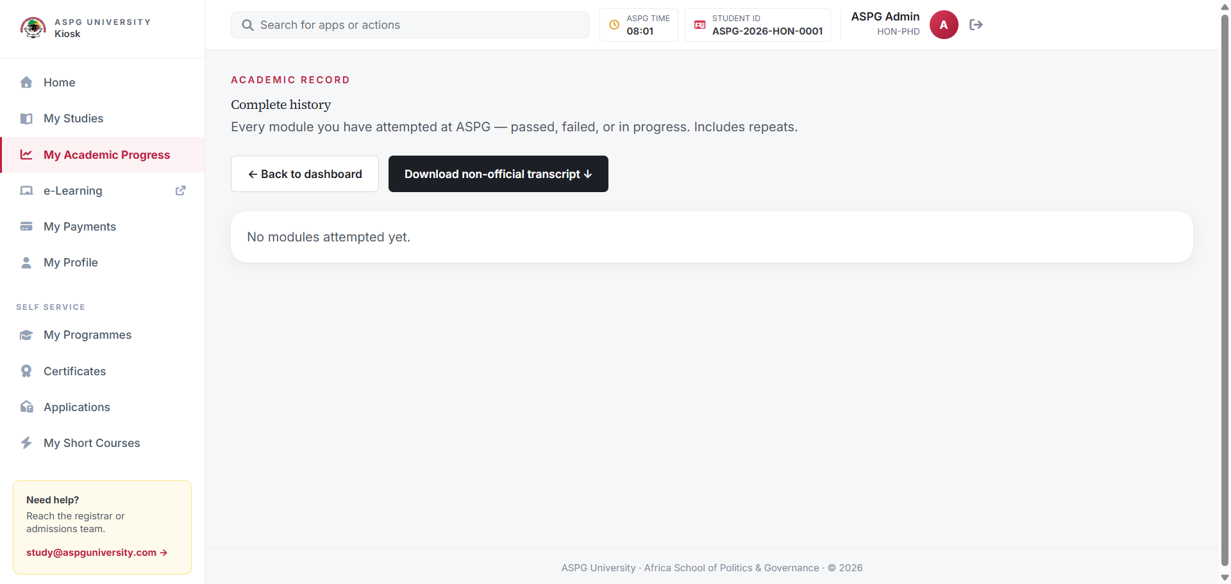Click the My Academic Progress chart icon
This screenshot has height=584, width=1231.
(26, 154)
